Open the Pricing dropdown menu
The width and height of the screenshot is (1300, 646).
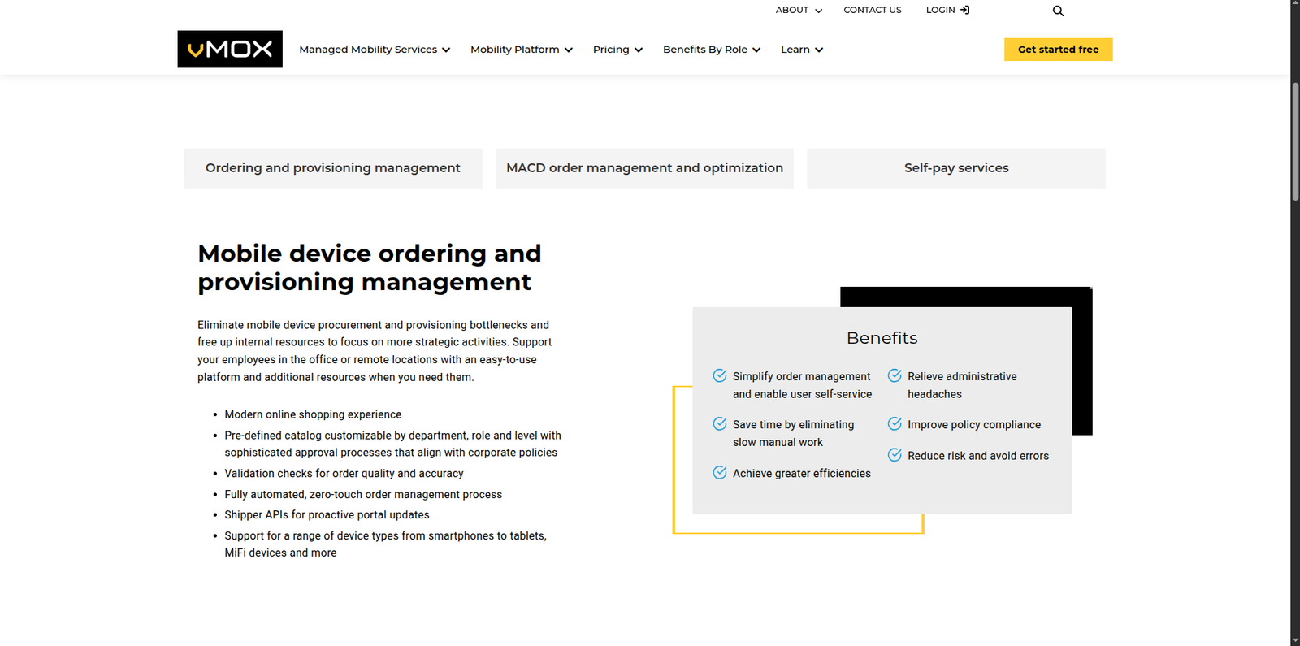[617, 50]
